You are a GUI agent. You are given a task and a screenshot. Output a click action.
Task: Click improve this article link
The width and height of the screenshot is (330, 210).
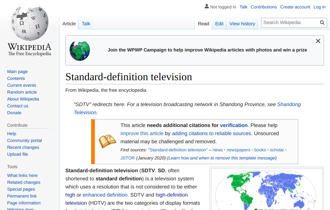[142, 134]
